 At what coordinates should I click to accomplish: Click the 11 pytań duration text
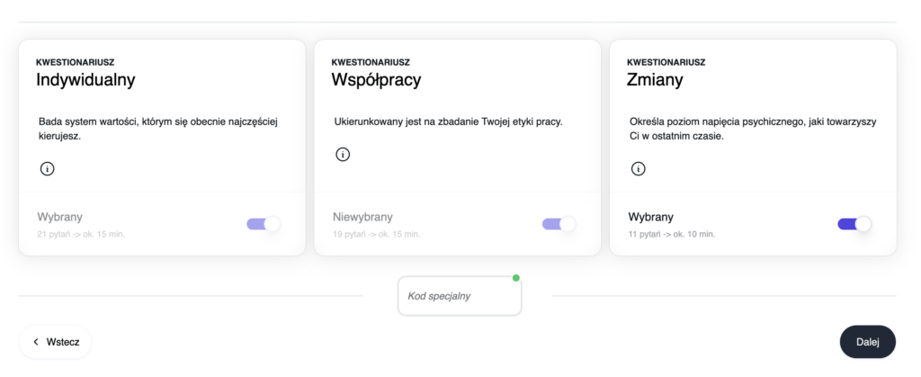tap(671, 234)
